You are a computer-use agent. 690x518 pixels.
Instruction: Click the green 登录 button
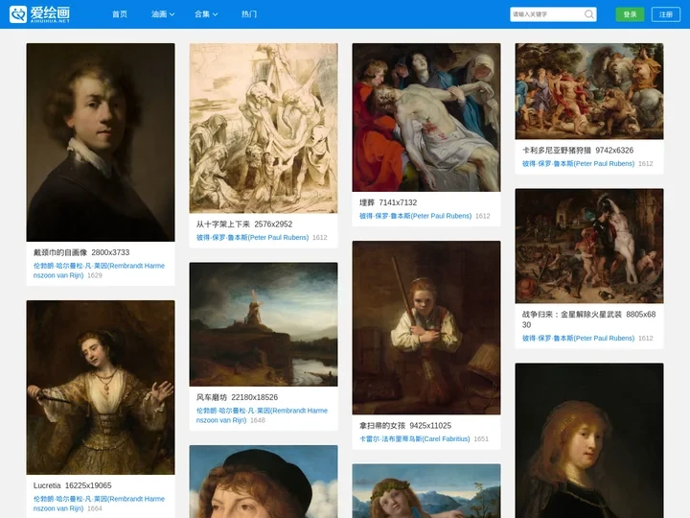630,14
